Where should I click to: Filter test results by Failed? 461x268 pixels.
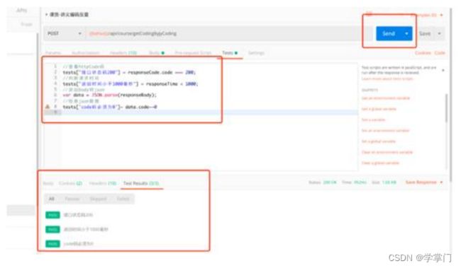[123, 199]
